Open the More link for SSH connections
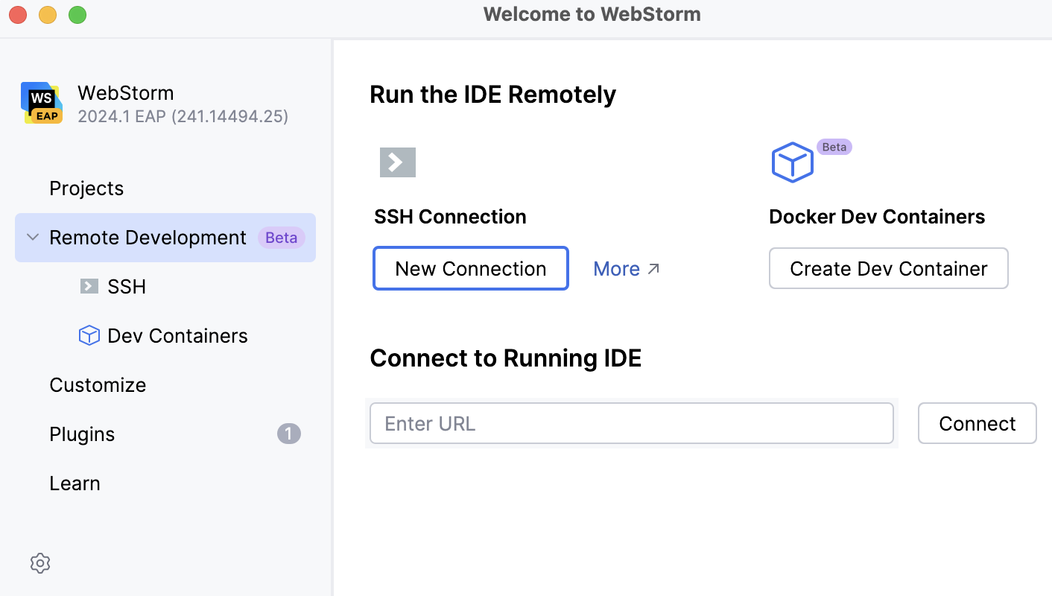 [x=617, y=268]
